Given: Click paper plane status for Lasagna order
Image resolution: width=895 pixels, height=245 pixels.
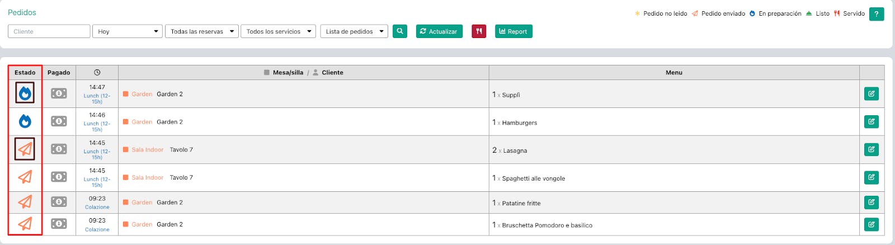Looking at the screenshot, I should 25,149.
